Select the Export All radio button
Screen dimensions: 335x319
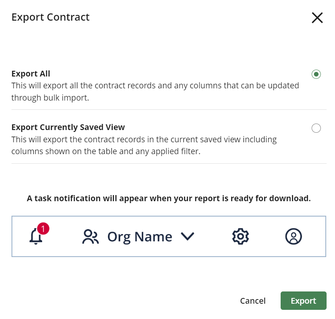[x=316, y=74]
